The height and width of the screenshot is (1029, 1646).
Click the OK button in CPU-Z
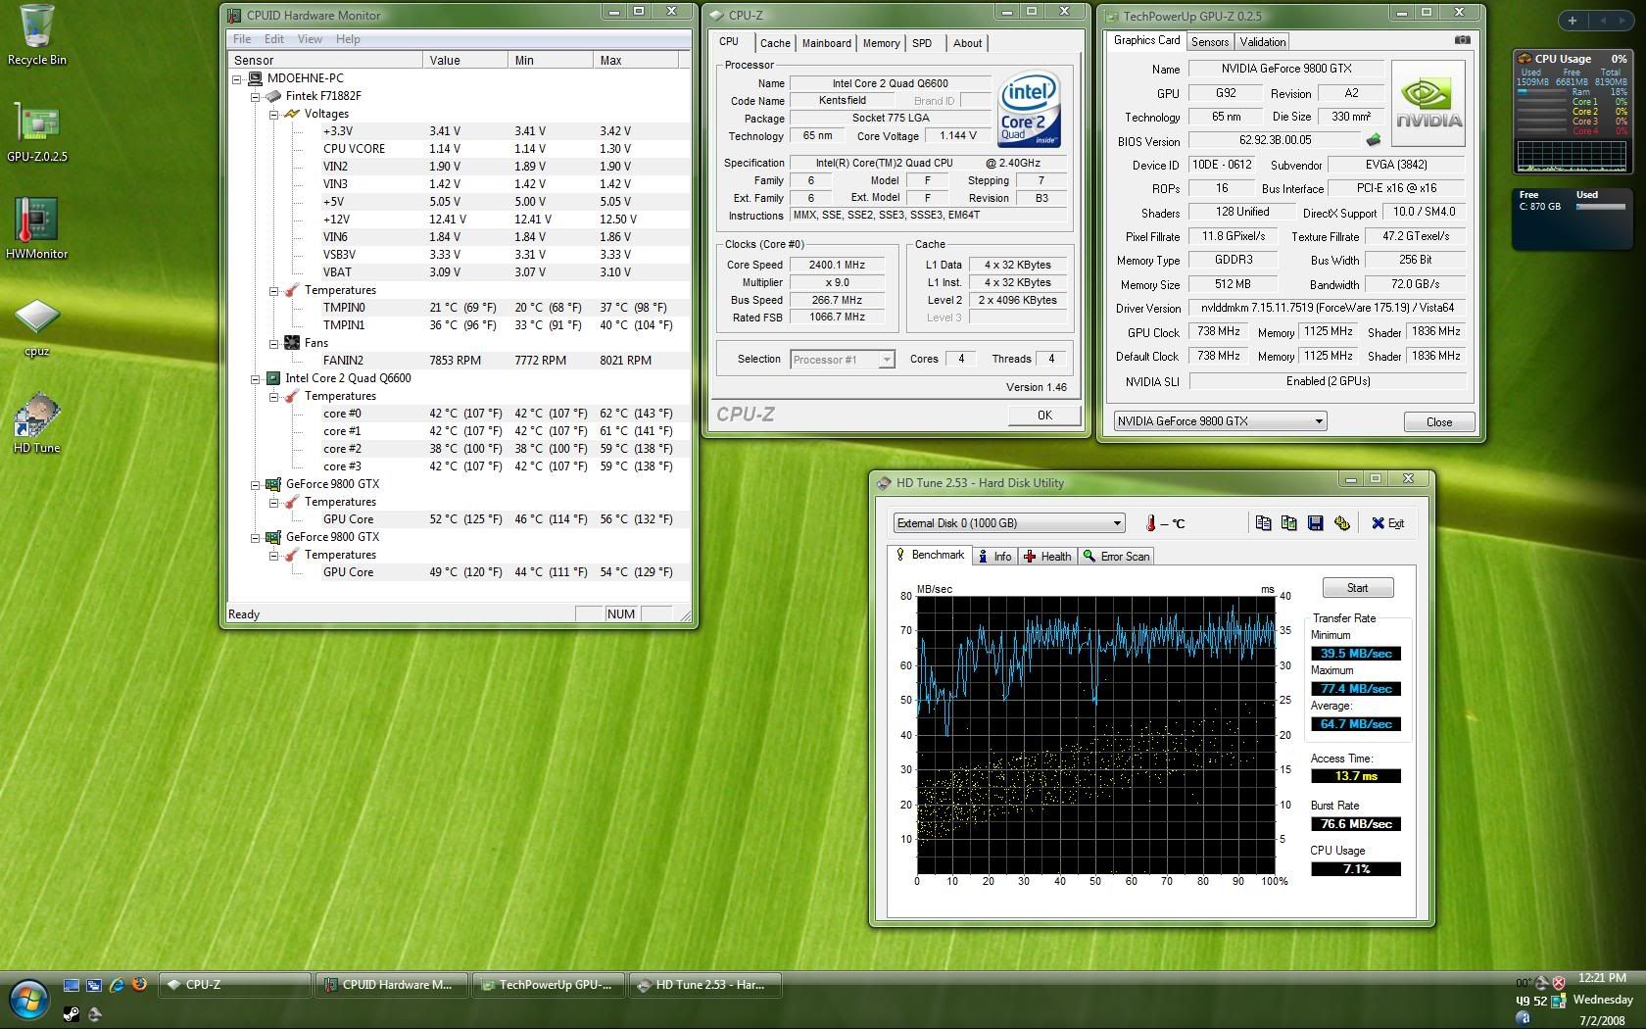click(1044, 416)
